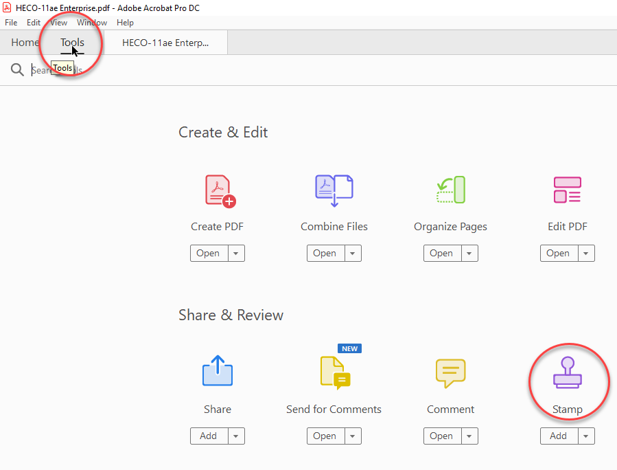Expand the Combine Files Open dropdown arrow
The width and height of the screenshot is (617, 470).
[x=353, y=254]
